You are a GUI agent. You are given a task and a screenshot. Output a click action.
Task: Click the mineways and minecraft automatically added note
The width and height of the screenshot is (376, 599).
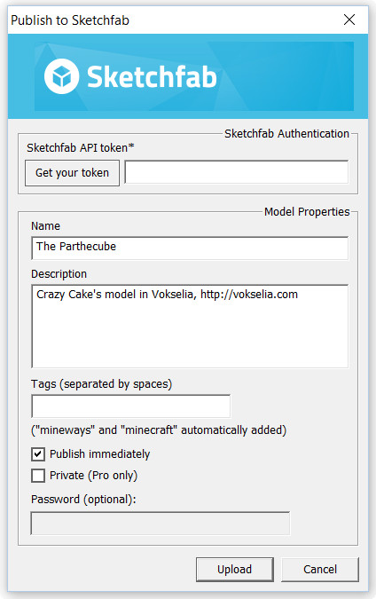tap(159, 430)
